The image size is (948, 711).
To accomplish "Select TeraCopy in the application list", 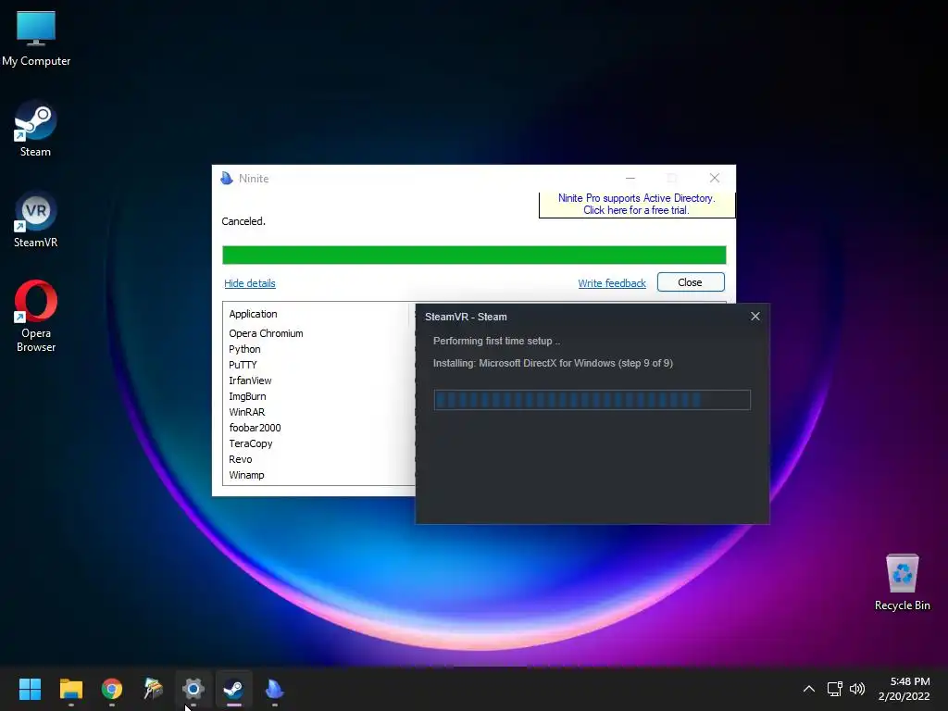I will pos(251,443).
